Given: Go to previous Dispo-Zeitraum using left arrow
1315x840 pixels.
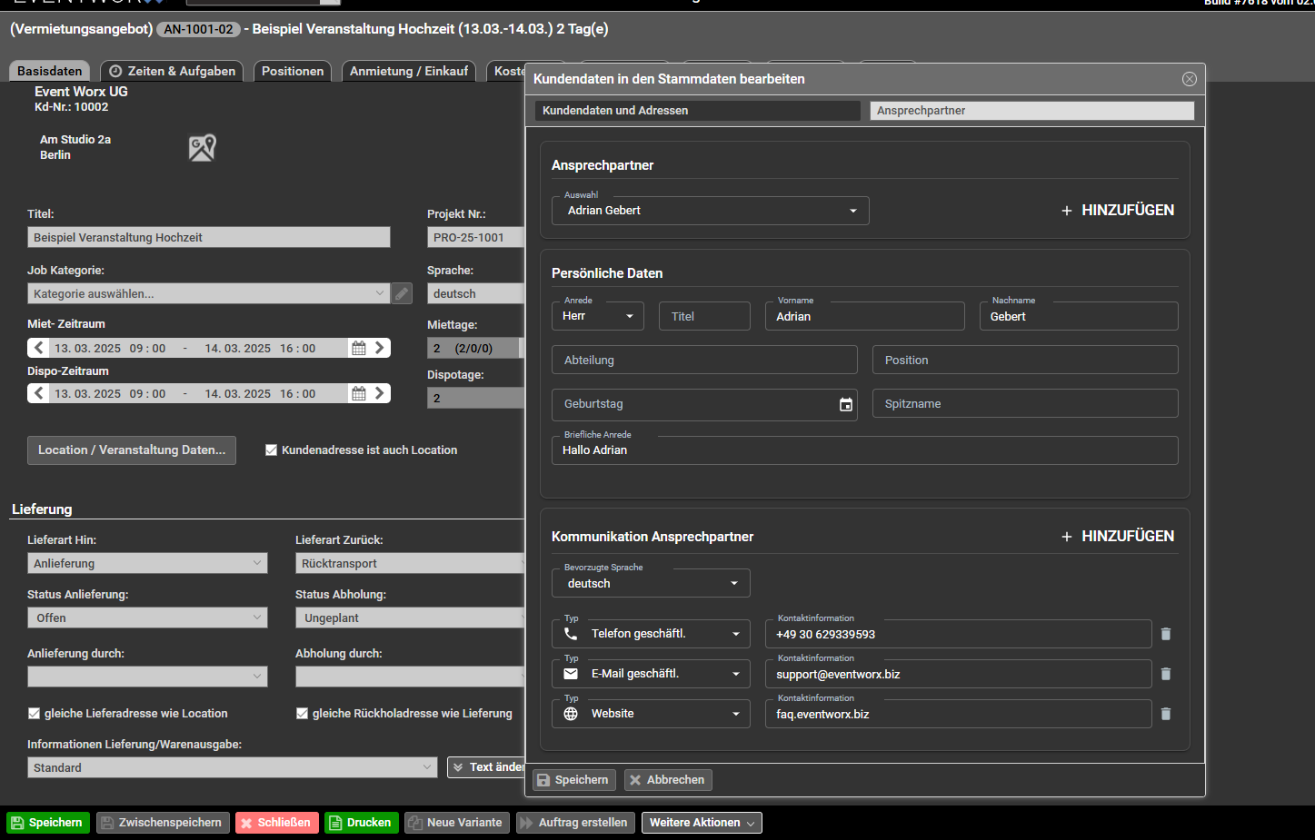Looking at the screenshot, I should 38,393.
